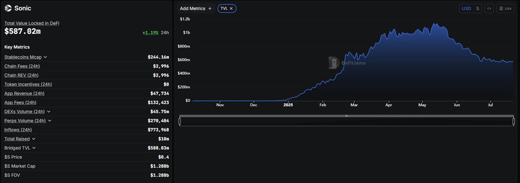
Task: Click the Jul label on chart axis
Action: tap(490, 105)
